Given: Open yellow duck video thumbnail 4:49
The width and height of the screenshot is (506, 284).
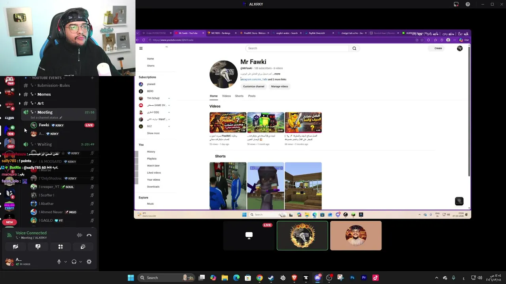Looking at the screenshot, I should coord(303,122).
